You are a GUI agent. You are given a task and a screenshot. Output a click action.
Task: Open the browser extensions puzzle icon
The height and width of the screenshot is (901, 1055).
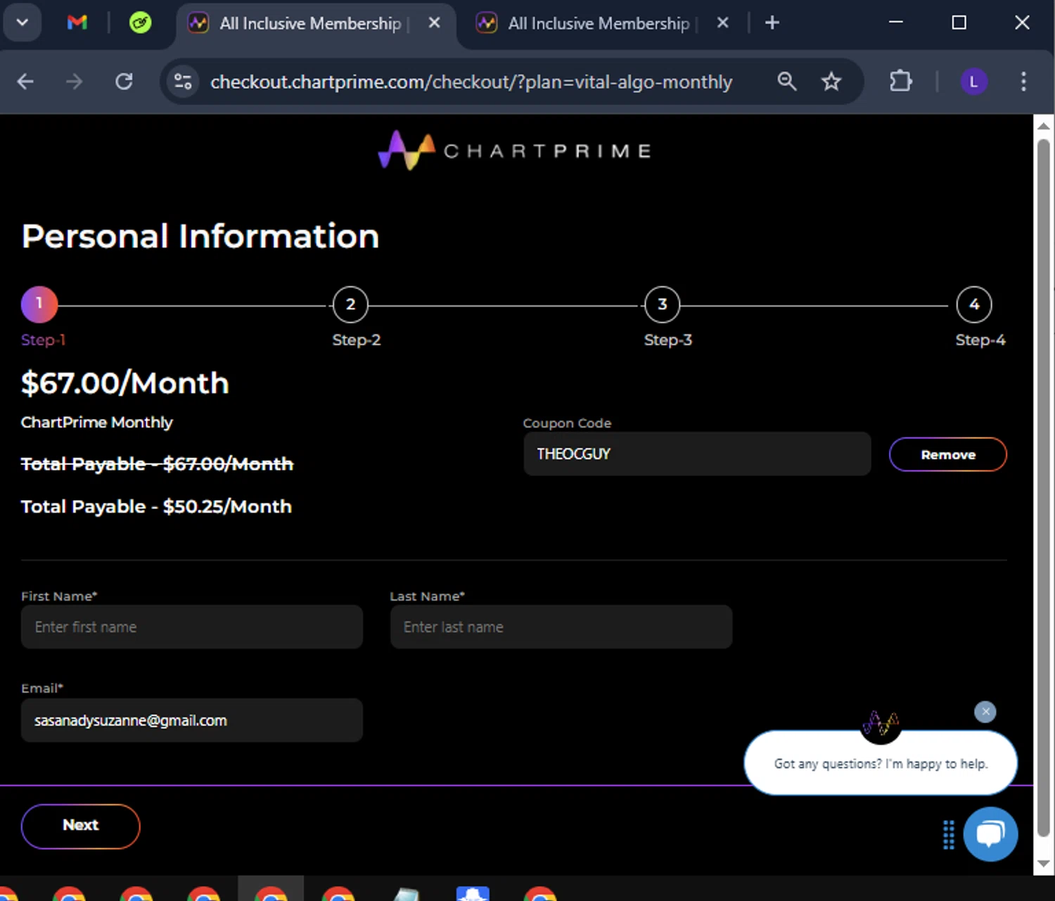(900, 82)
